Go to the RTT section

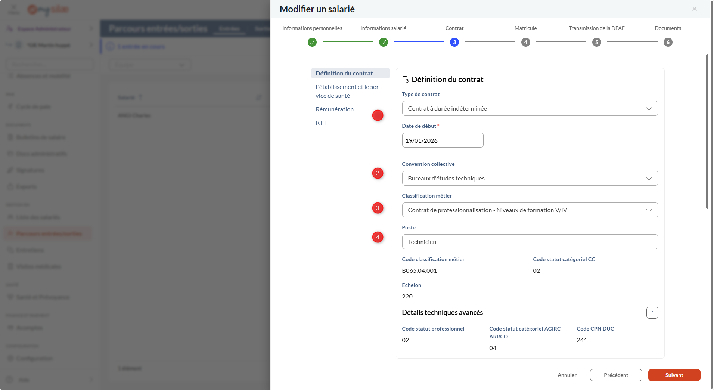321,123
